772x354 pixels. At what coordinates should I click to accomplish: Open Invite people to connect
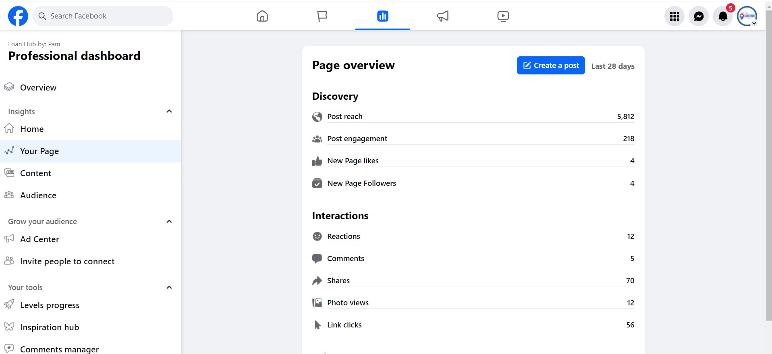pyautogui.click(x=67, y=261)
